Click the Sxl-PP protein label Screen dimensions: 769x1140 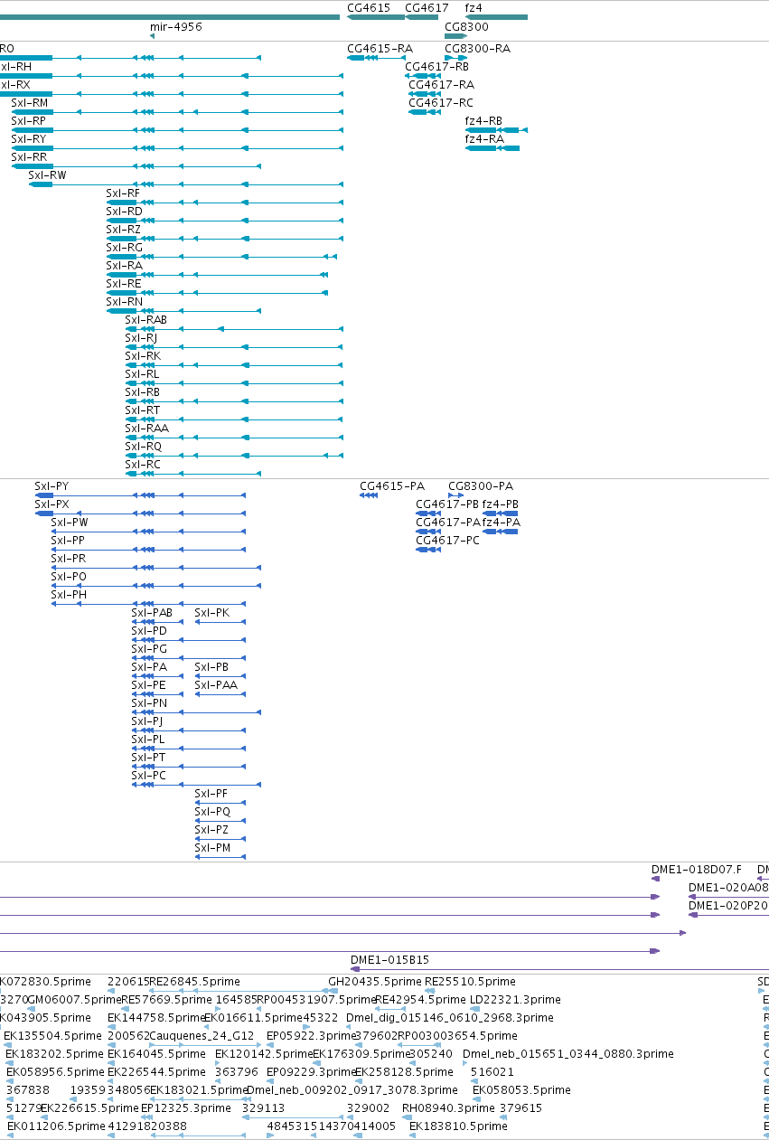(68, 541)
